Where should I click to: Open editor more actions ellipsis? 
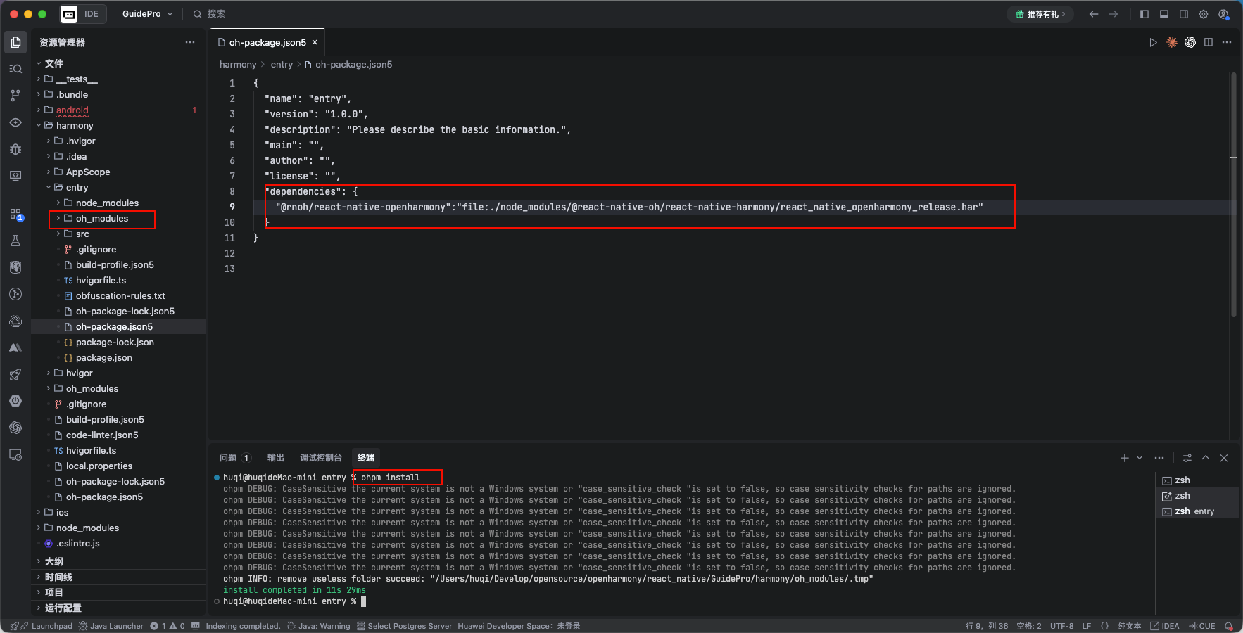1227,42
